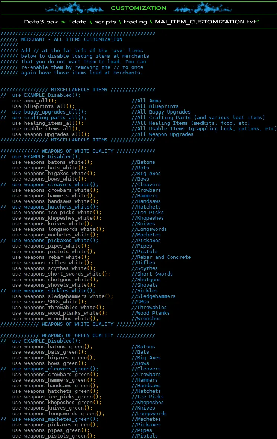Viewport: 277px width, 439px height.
Task: Click the green CUSTOMIZATION header title
Action: [138, 8]
